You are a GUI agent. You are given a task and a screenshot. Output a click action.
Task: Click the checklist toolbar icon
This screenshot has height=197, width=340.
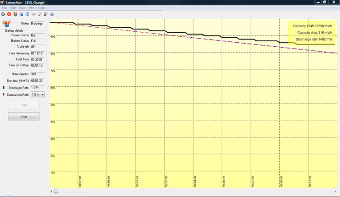pos(27,14)
